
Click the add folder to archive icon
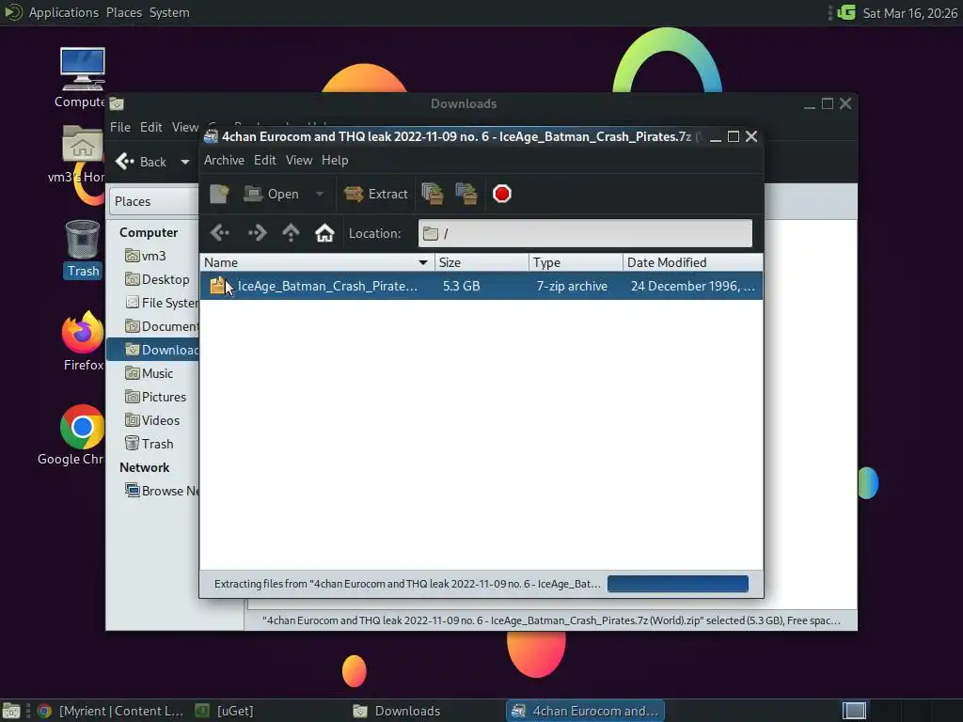[x=466, y=194]
